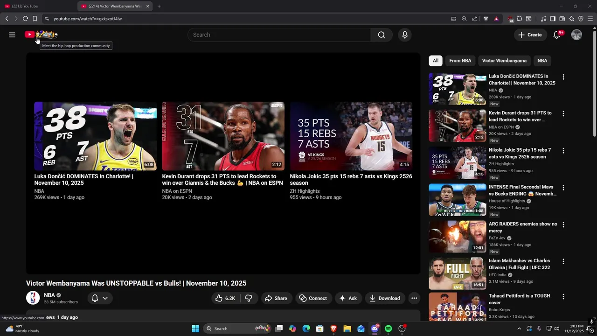Screen dimensions: 597x336
Task: Open options for Islam Makhachev video
Action: click(x=563, y=262)
